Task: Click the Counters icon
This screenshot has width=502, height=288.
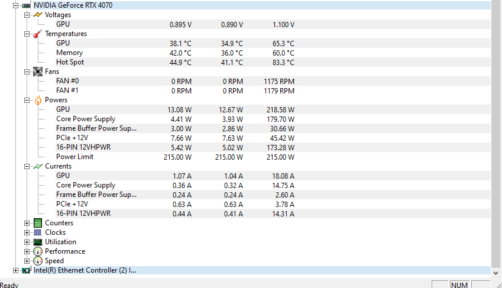Action: point(38,223)
